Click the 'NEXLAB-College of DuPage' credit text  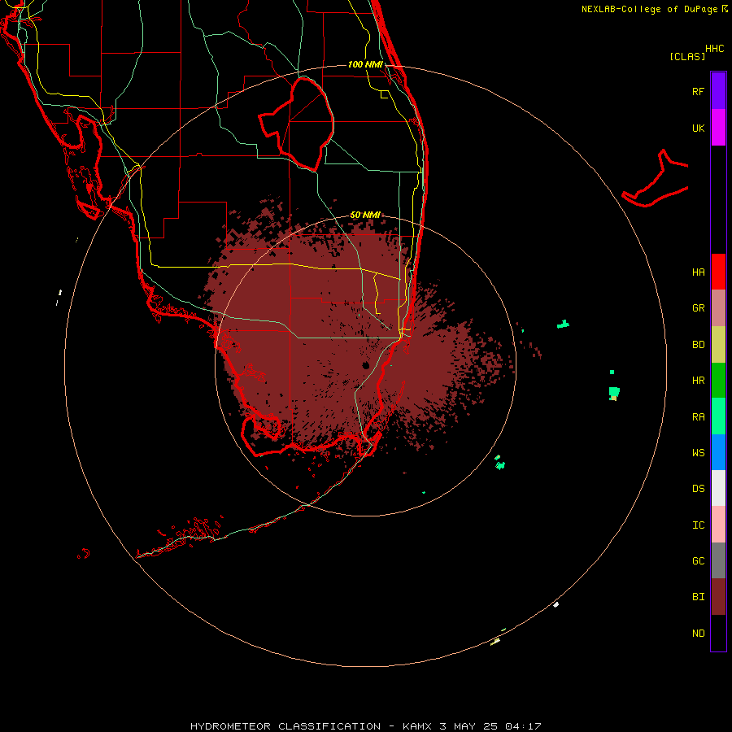click(x=649, y=9)
